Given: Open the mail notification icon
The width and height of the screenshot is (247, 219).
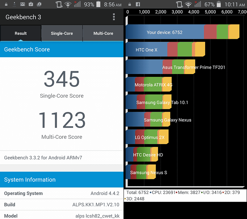Looking at the screenshot, I should pyautogui.click(x=23, y=4).
